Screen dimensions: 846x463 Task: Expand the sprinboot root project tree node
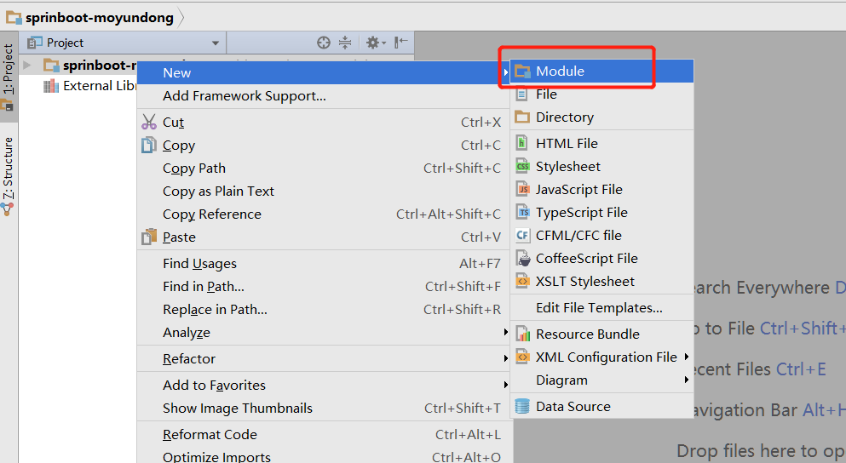tap(28, 65)
